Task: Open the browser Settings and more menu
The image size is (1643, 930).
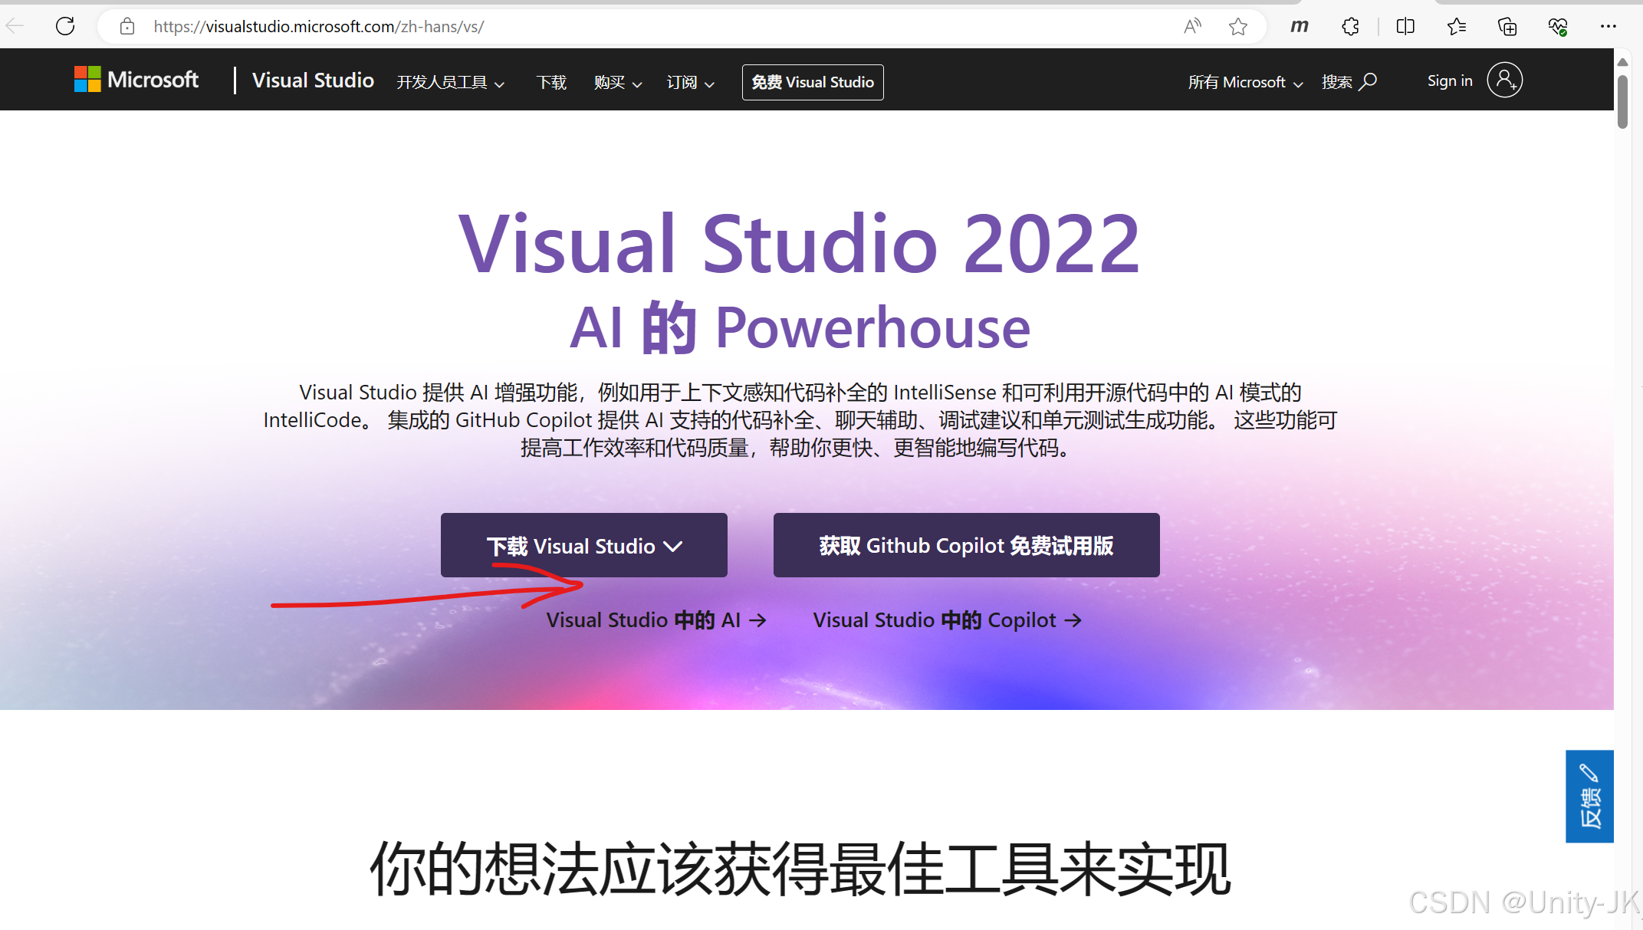Action: pos(1608,26)
